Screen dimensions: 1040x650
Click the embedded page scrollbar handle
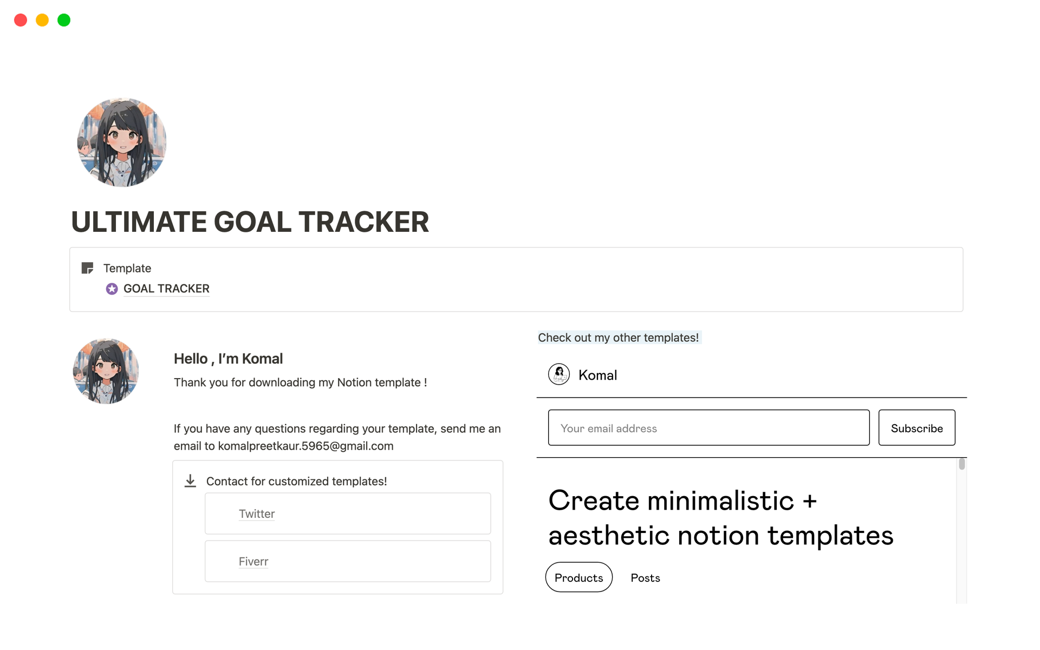961,464
